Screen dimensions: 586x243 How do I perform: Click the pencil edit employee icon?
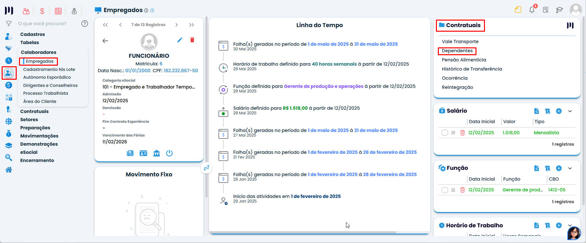180,40
